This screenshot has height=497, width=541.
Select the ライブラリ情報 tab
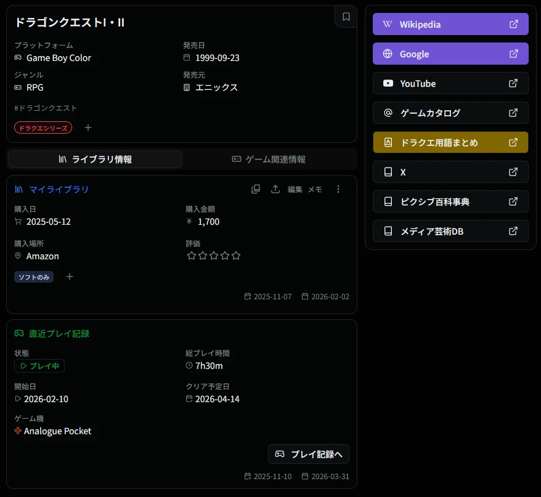point(95,160)
